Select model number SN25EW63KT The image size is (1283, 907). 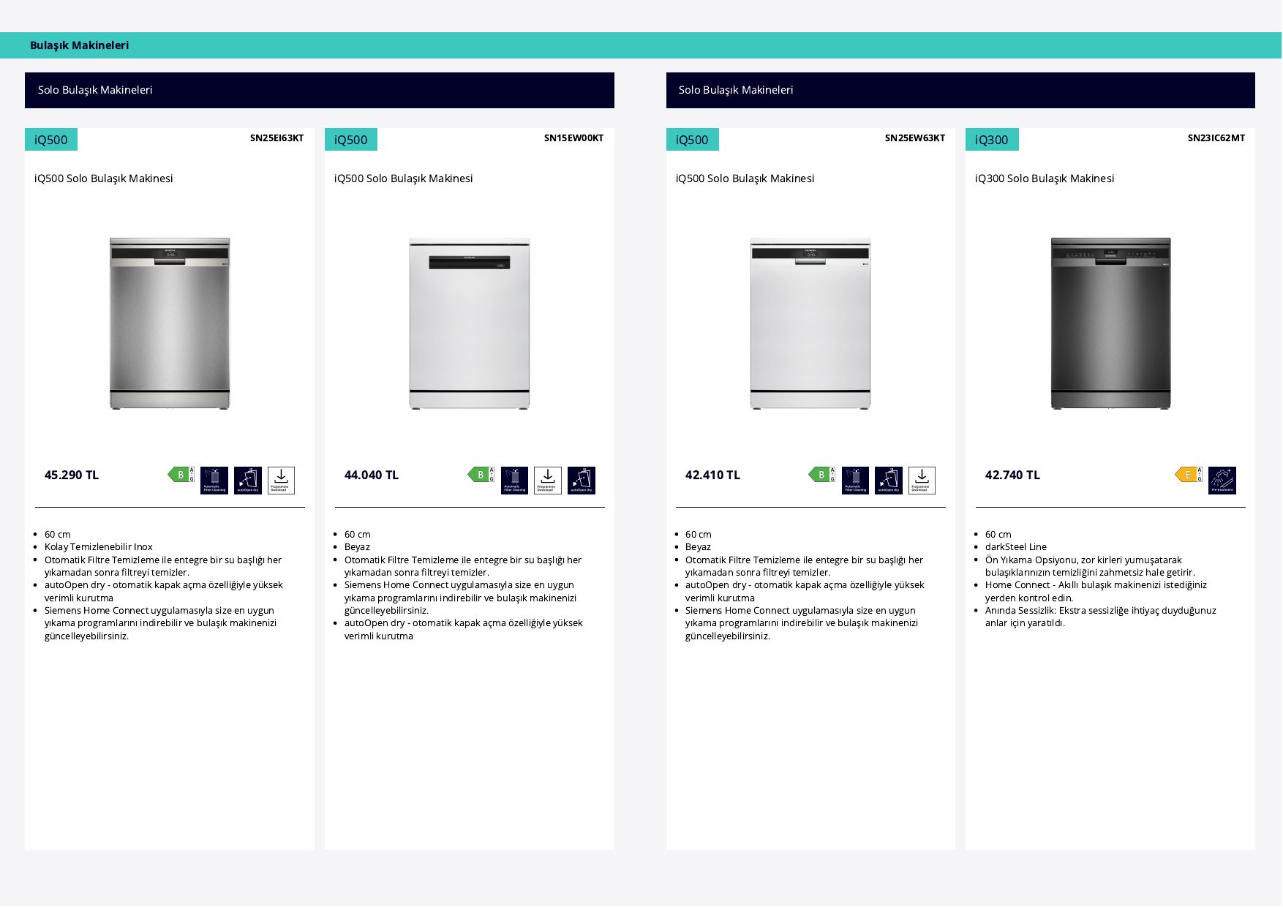pyautogui.click(x=915, y=138)
